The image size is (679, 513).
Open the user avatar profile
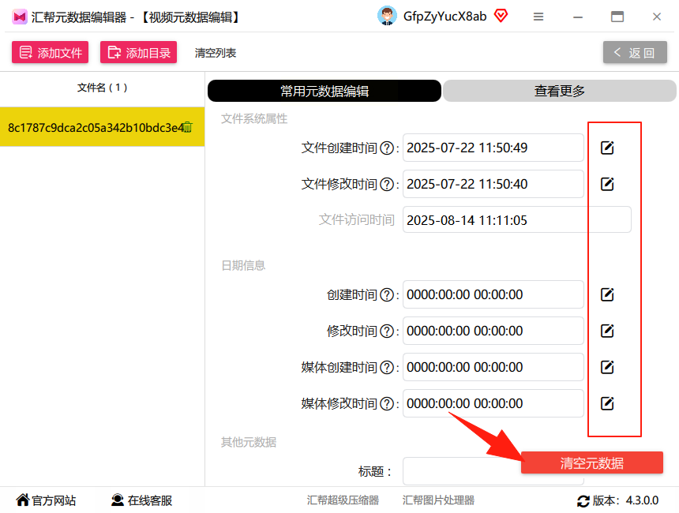click(x=387, y=16)
